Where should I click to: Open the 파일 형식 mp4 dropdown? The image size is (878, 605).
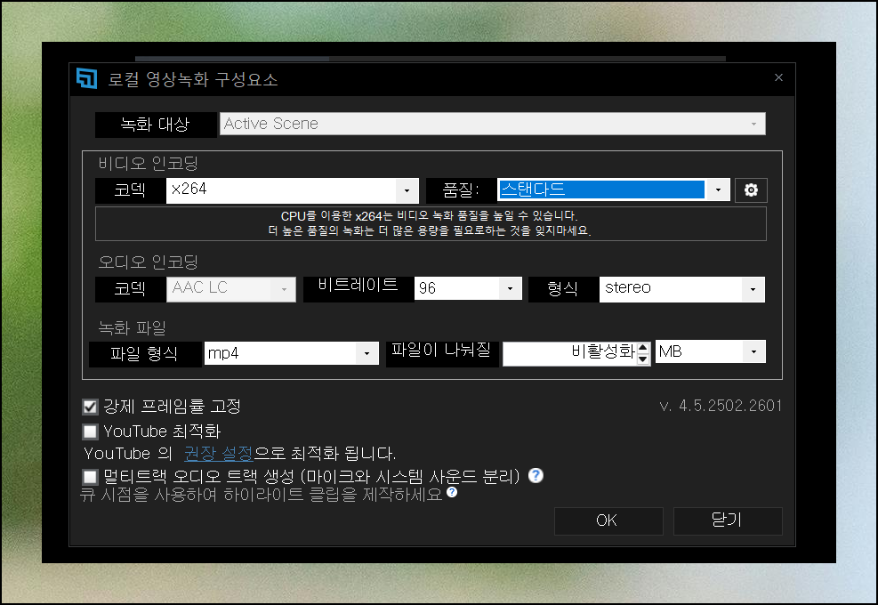(291, 353)
